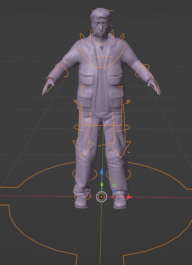This screenshot has width=192, height=265.
Task: Select the character's head mesh
Action: pyautogui.click(x=101, y=22)
